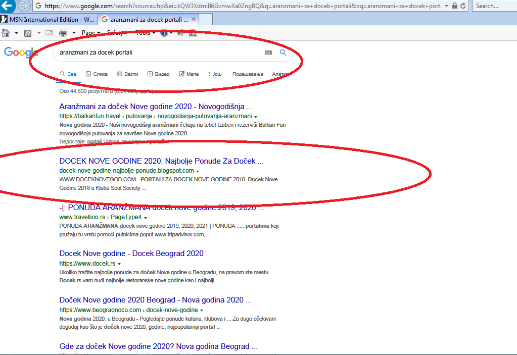Open Doček Nove godine 2020 Beograd result
Image resolution: width=517 pixels, height=355 pixels.
point(155,300)
